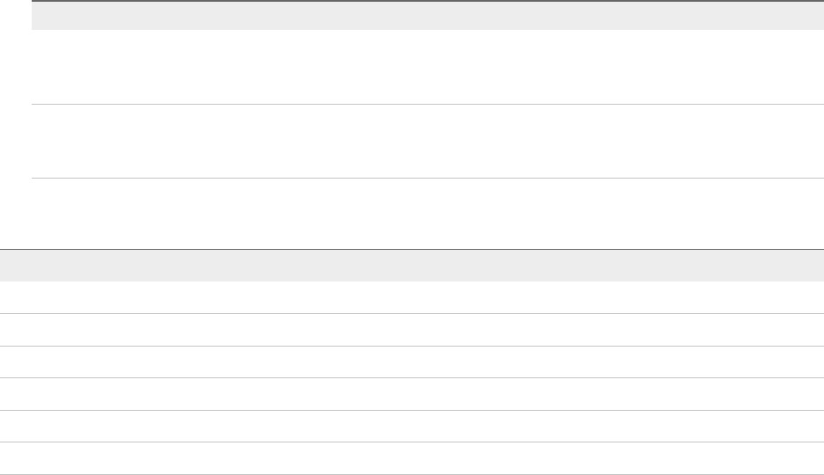Click divider between lower table's fifth and sixth rows

(412, 442)
